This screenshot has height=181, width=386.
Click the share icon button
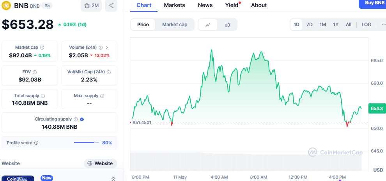pyautogui.click(x=111, y=5)
